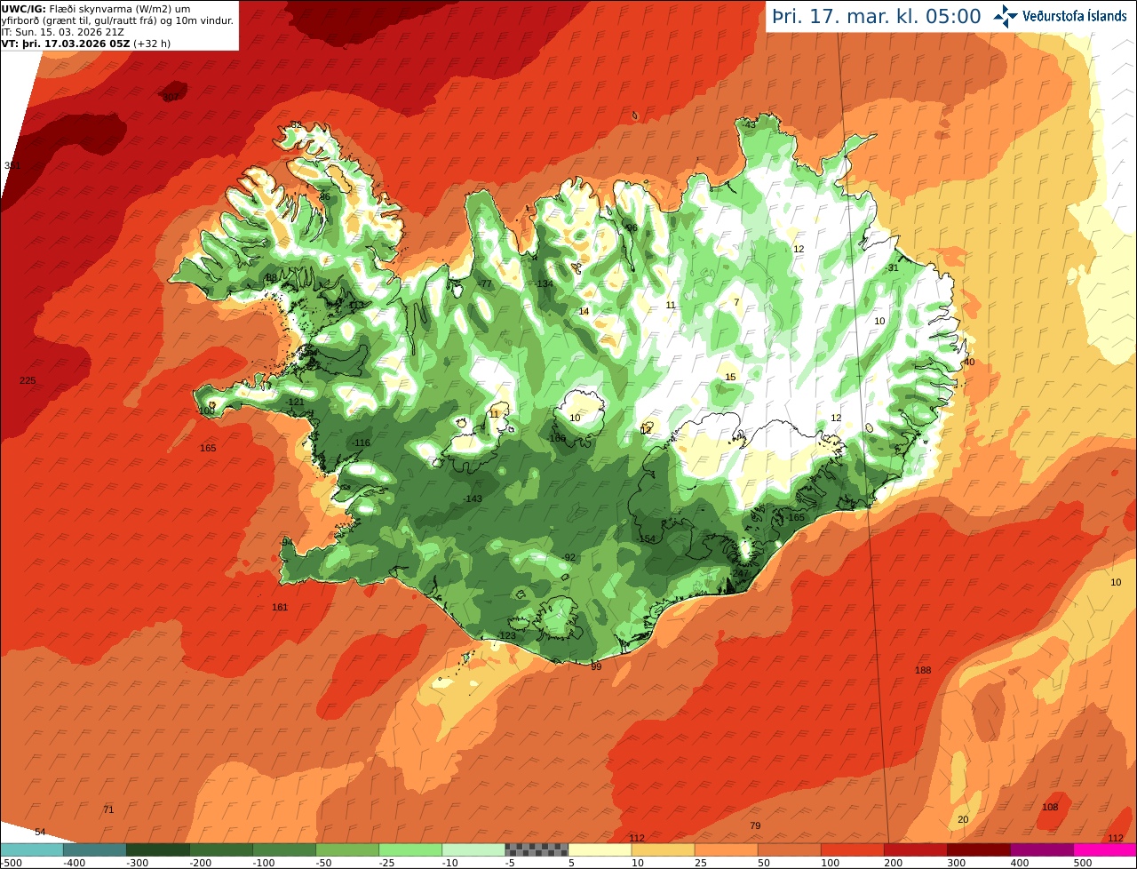Screen dimensions: 1137x869
Task: Click the 79 value south of Iceland
Action: (x=755, y=825)
